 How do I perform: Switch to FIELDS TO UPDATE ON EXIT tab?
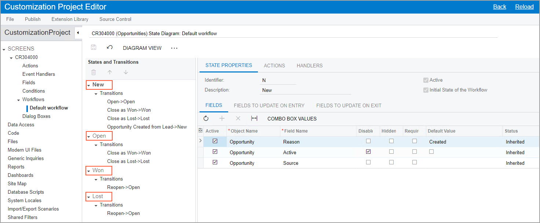click(x=349, y=105)
